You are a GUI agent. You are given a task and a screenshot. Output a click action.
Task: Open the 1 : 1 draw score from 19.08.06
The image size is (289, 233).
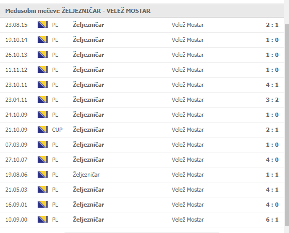[272, 175]
